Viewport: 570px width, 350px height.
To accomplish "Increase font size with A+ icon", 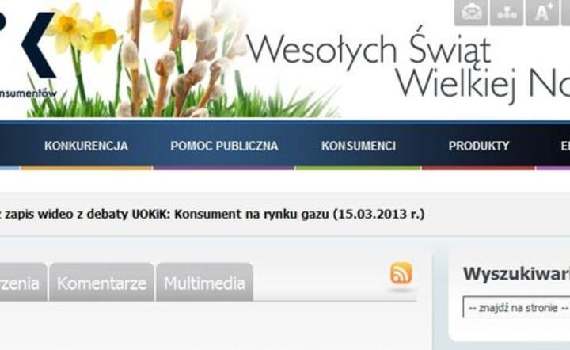I will click(x=542, y=13).
